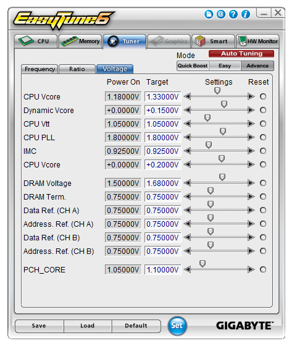Go to the HW Monitor tab
Screen dimensions: 297x346
[257, 41]
